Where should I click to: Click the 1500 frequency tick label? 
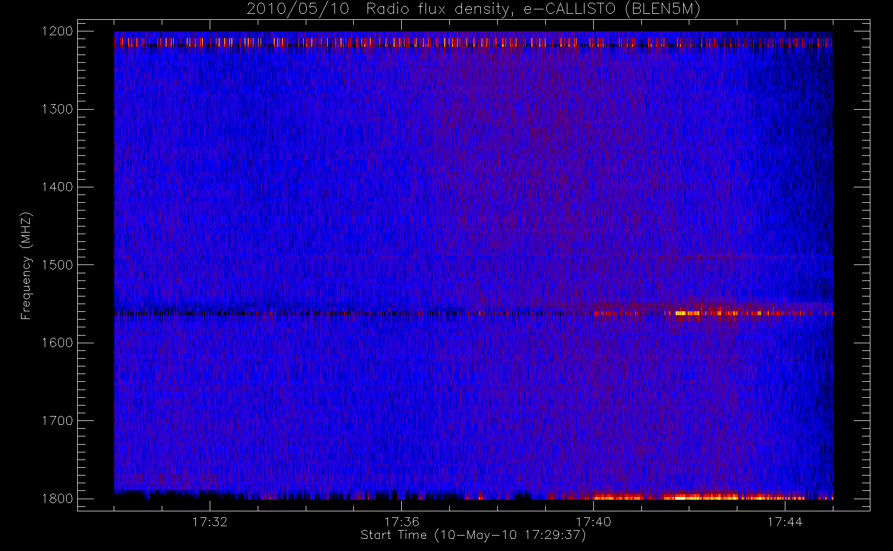tap(57, 265)
